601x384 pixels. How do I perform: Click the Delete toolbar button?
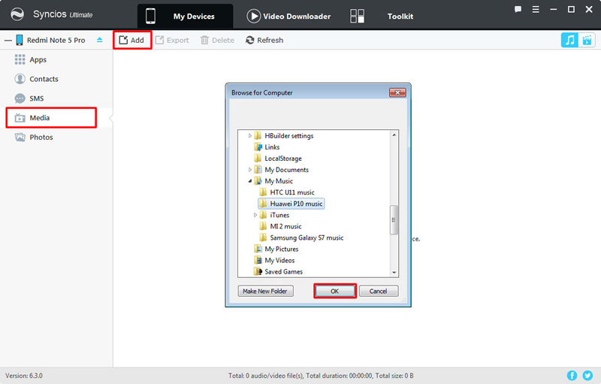tap(217, 41)
